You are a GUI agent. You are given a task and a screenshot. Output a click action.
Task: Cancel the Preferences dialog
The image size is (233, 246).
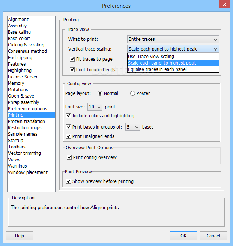coord(213,235)
